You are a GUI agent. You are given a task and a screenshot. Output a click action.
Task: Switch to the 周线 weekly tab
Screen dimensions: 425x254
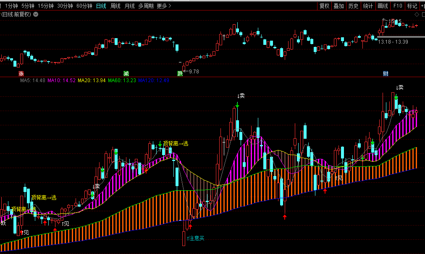click(x=115, y=6)
